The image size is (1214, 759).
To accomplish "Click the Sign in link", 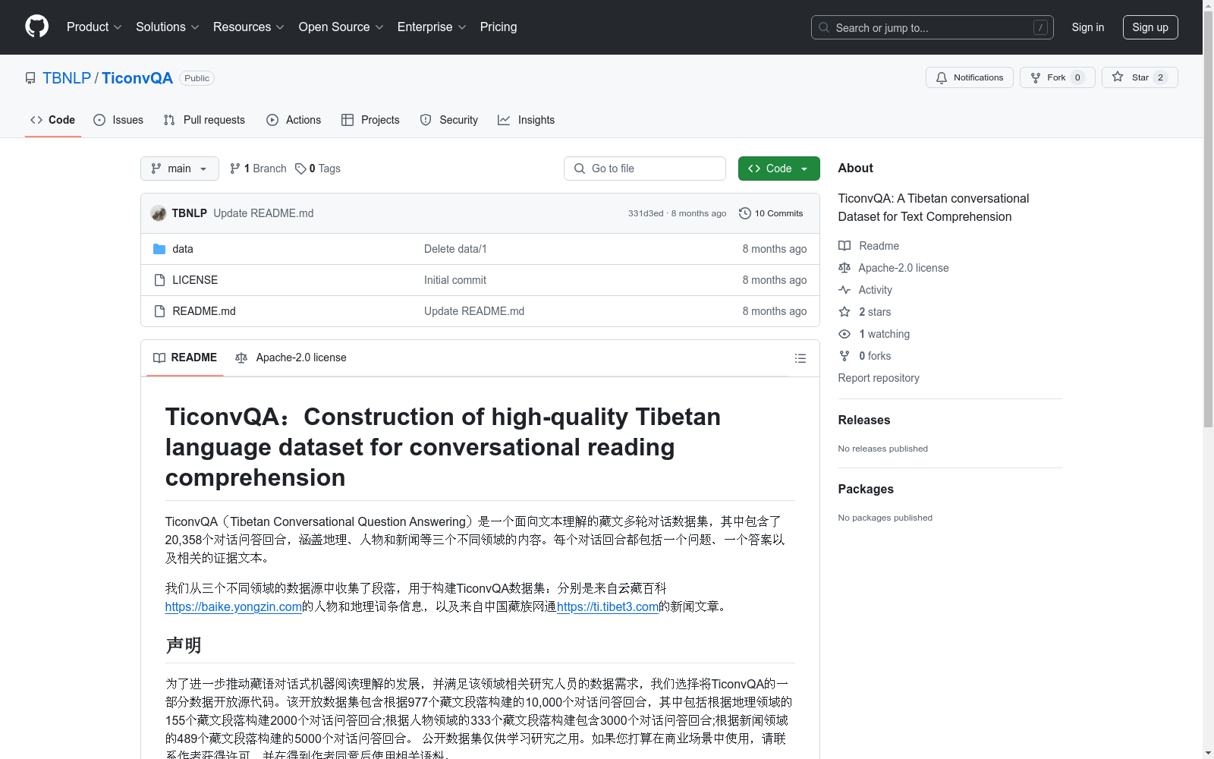I will 1087,27.
